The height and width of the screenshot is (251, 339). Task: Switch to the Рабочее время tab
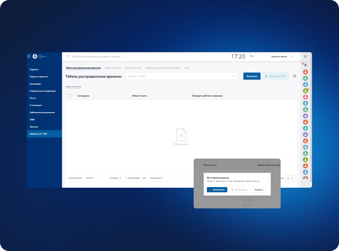point(134,68)
